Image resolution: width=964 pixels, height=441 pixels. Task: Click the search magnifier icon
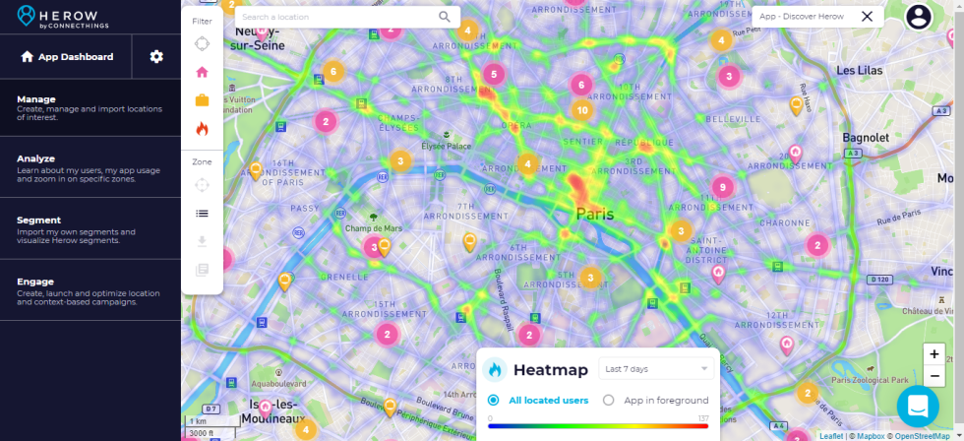click(445, 17)
